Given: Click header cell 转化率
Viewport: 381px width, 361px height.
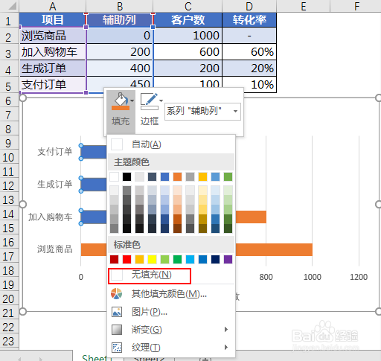Looking at the screenshot, I should click(x=249, y=20).
